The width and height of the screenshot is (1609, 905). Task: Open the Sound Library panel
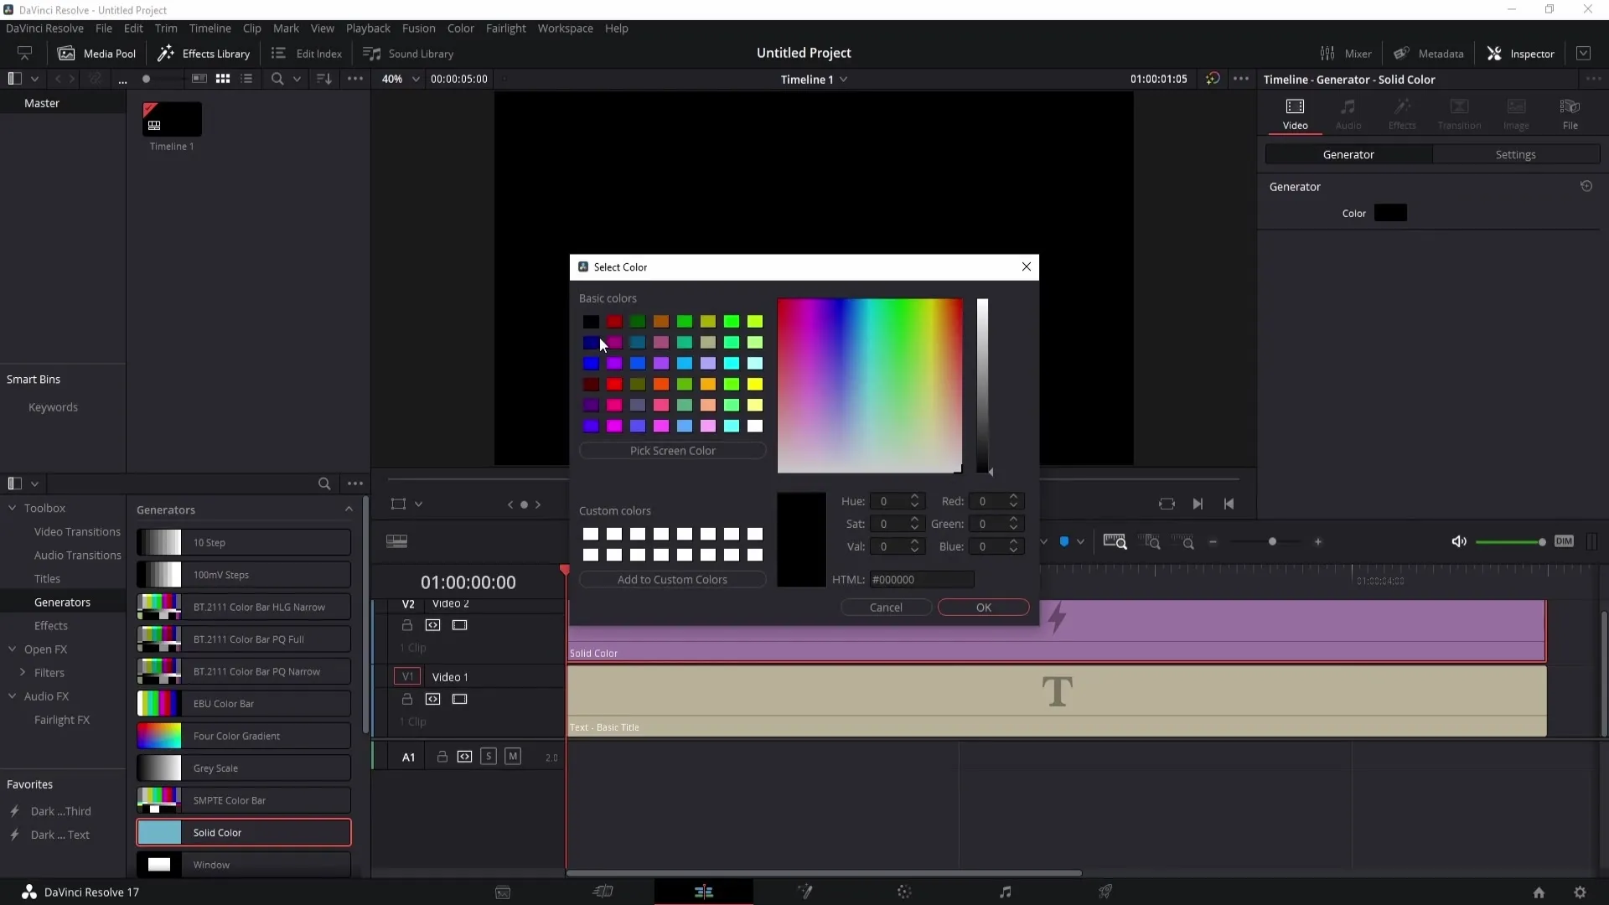coord(408,54)
